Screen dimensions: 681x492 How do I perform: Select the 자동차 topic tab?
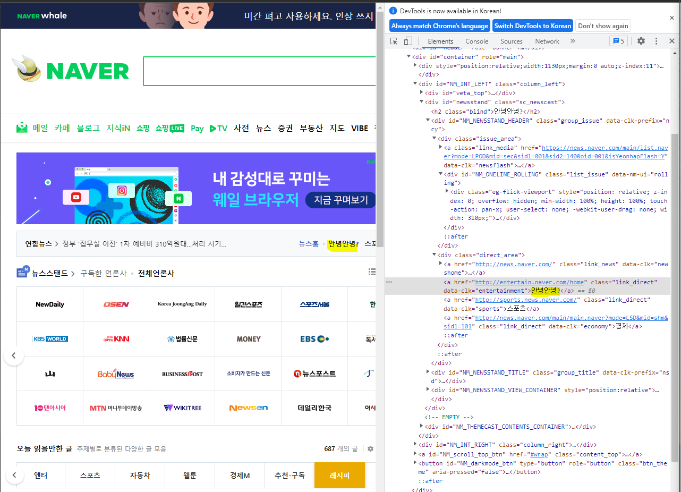140,475
